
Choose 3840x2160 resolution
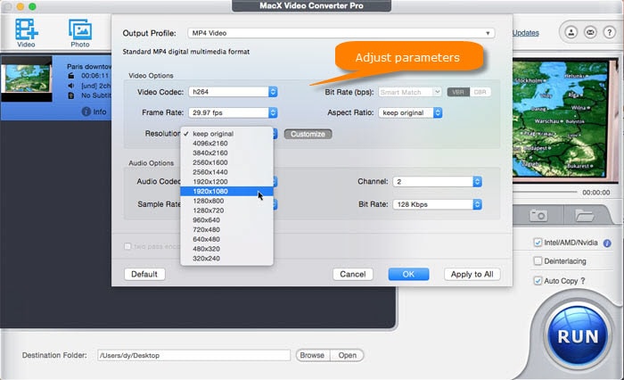pos(226,153)
